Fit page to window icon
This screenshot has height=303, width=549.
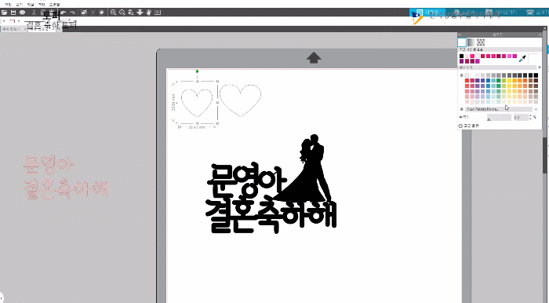(158, 13)
